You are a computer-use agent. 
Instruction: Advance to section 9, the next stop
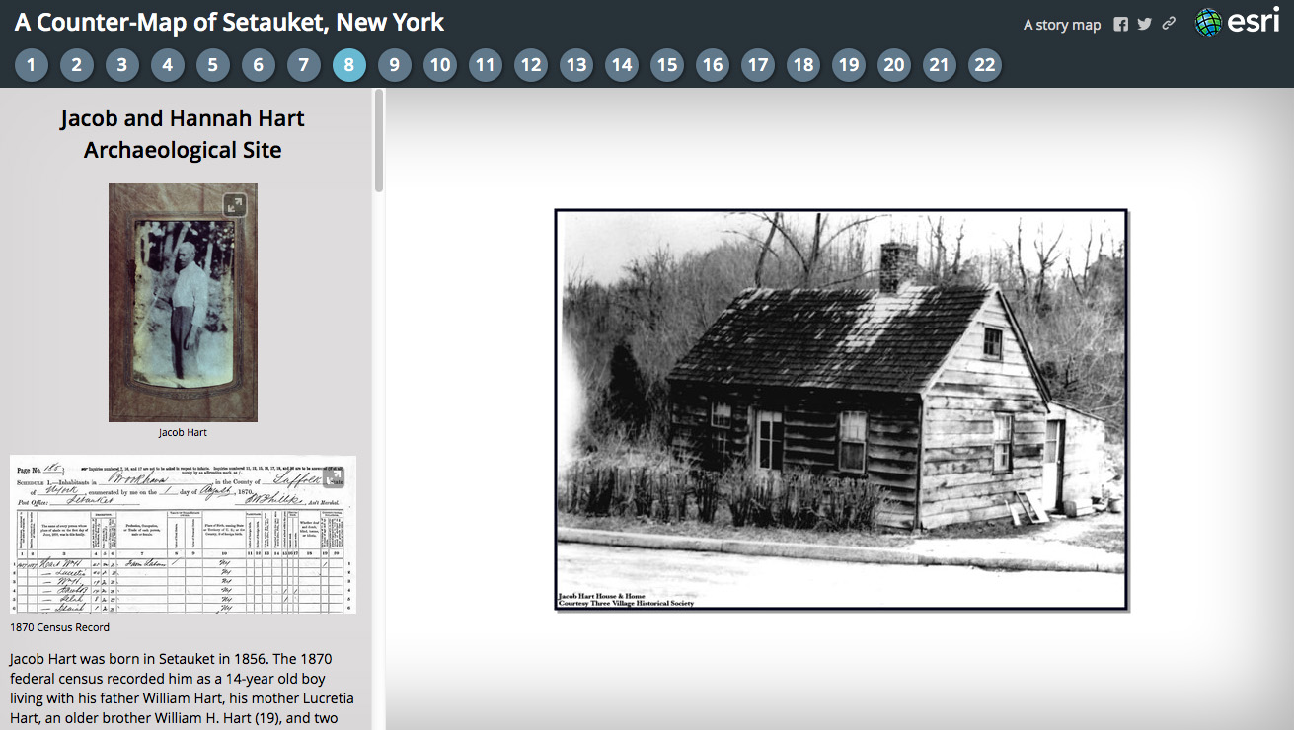click(394, 64)
